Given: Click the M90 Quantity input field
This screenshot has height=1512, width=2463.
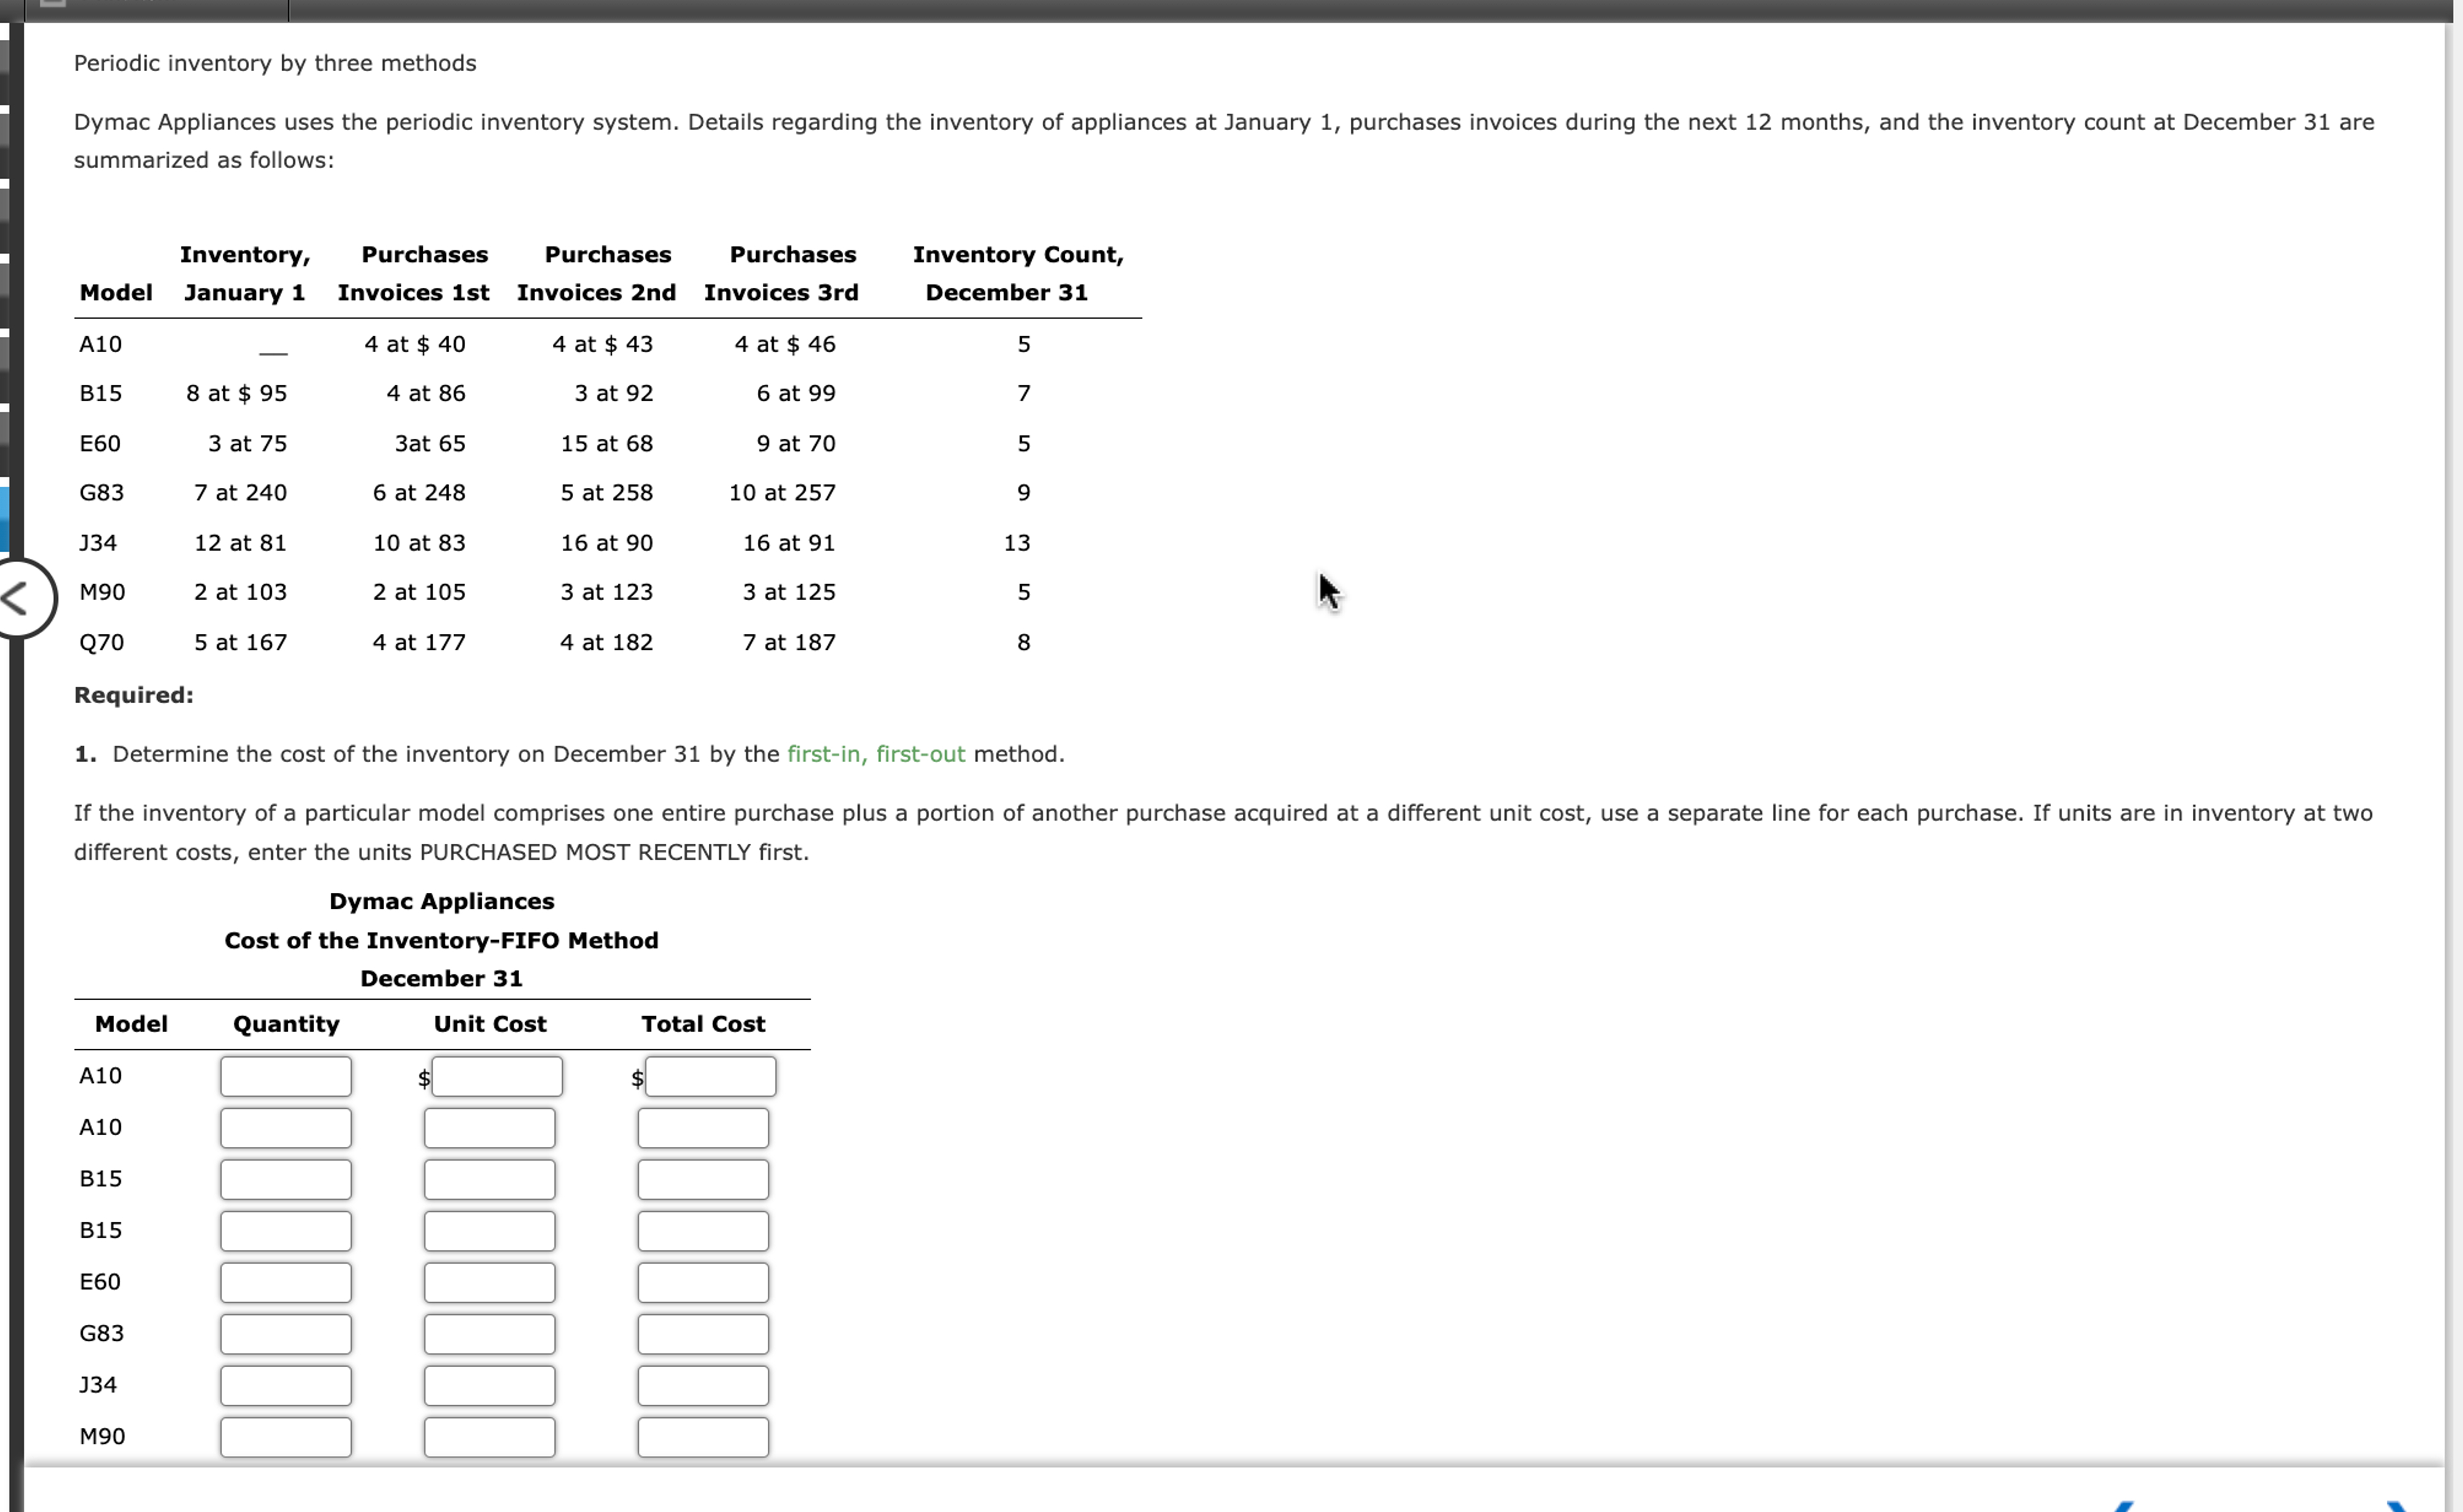Looking at the screenshot, I should point(286,1436).
